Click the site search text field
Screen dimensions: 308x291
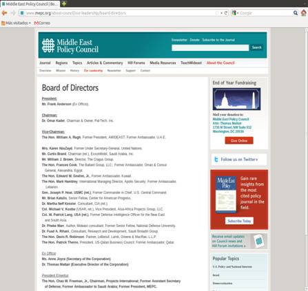click(x=210, y=47)
